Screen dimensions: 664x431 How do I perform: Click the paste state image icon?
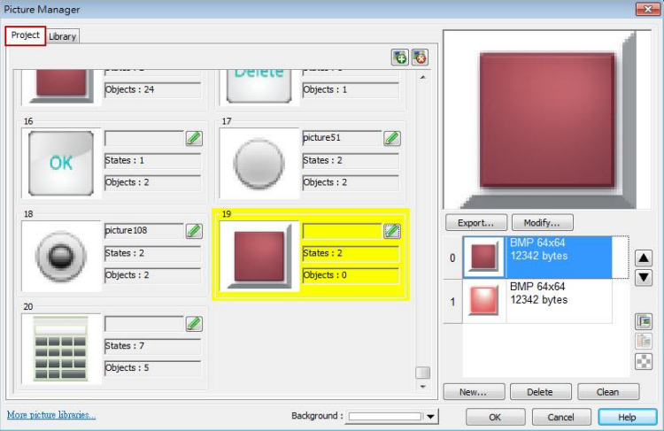point(644,342)
